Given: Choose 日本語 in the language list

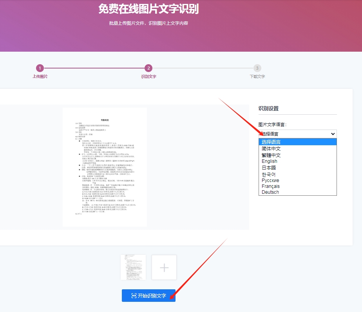Looking at the screenshot, I should [x=297, y=168].
